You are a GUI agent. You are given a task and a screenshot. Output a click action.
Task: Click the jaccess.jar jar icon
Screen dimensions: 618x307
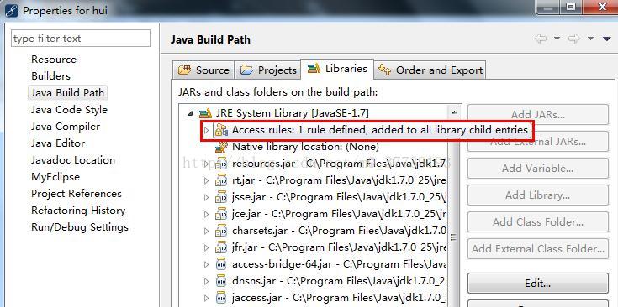[x=221, y=298]
